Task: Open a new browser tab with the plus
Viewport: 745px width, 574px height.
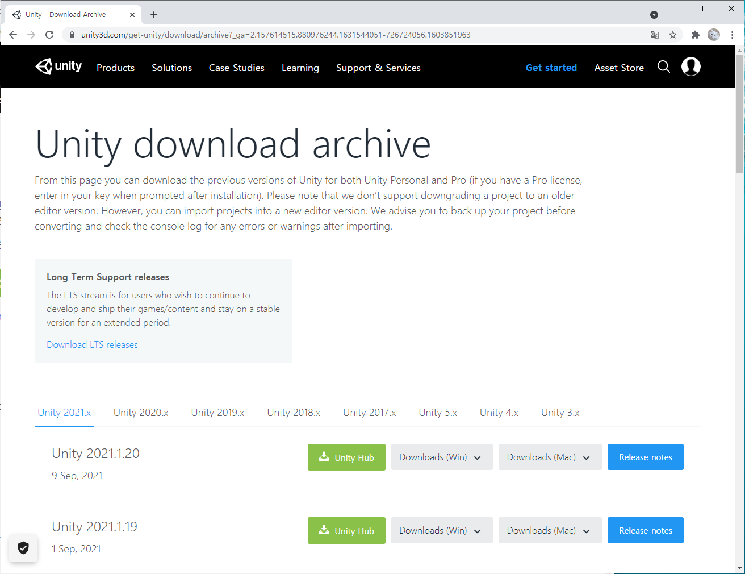Action: click(154, 15)
